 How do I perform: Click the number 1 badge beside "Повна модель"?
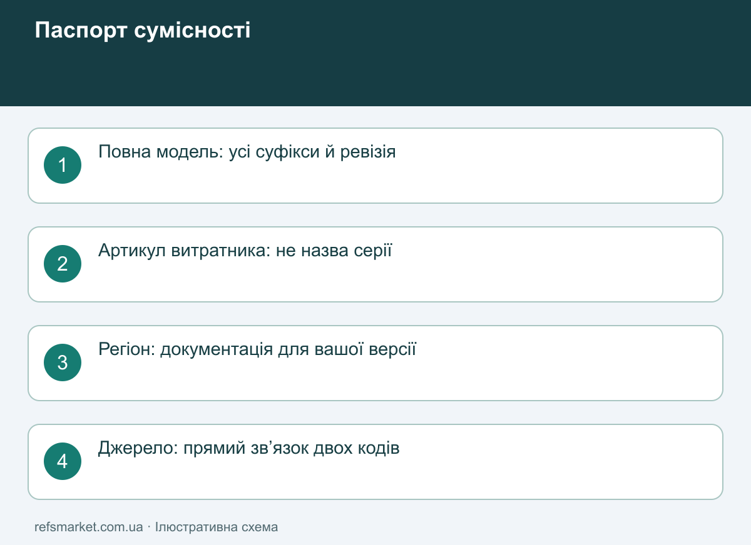[x=63, y=165]
